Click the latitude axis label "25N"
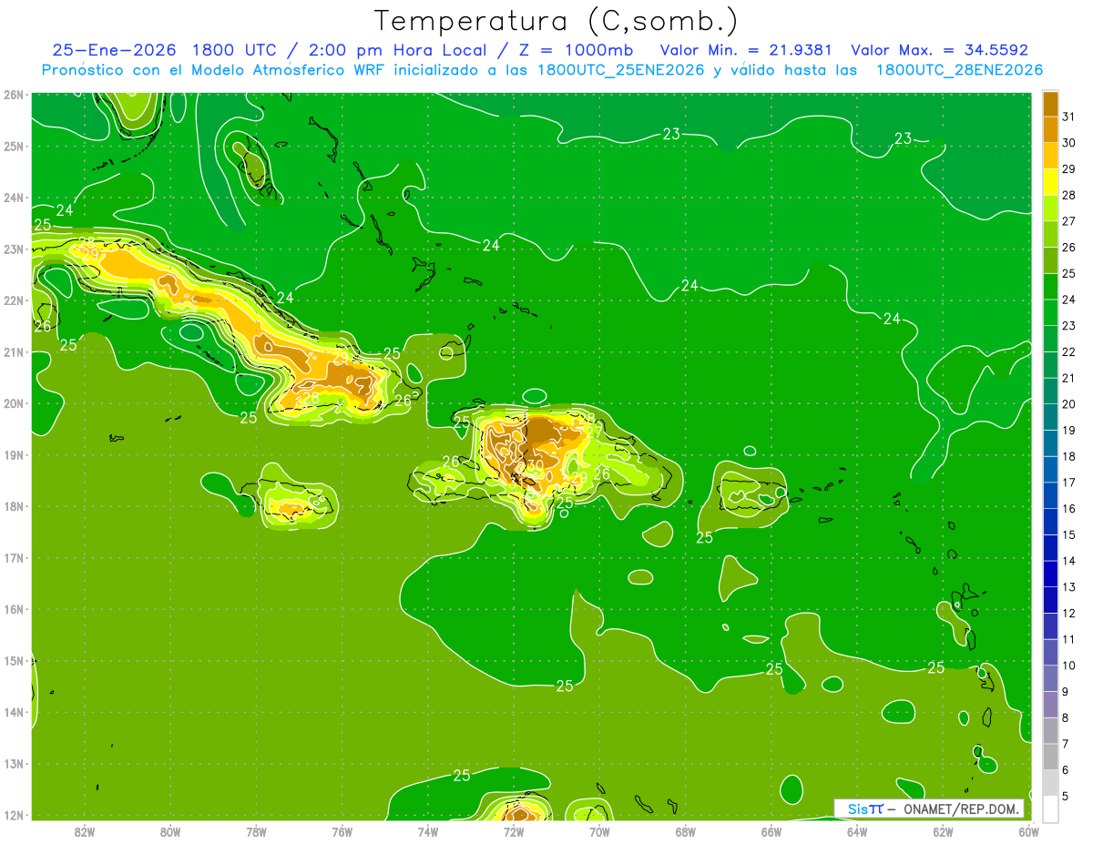Image resolution: width=1093 pixels, height=844 pixels. (x=14, y=146)
